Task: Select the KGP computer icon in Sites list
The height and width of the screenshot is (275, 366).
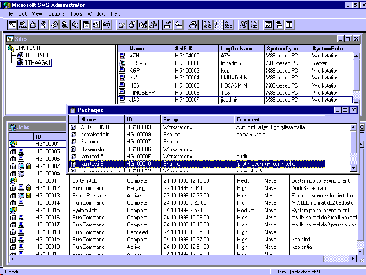Action: (122, 70)
